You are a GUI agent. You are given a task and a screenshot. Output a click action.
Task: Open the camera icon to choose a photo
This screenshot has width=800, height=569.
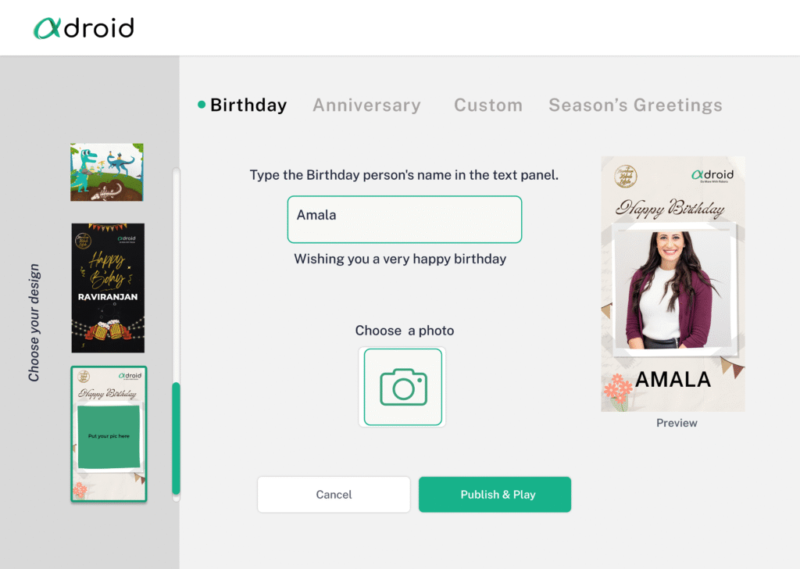[402, 387]
